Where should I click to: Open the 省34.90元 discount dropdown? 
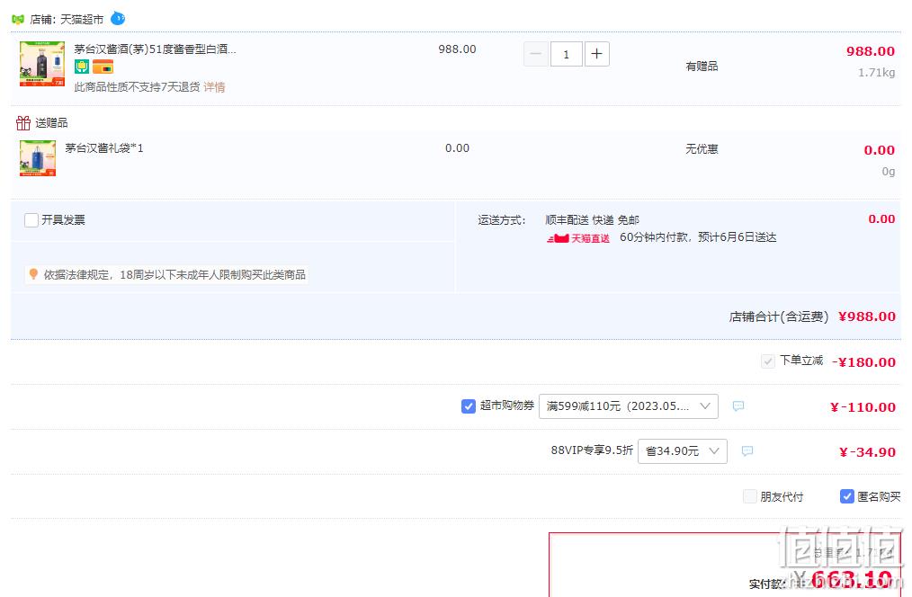[x=683, y=451]
